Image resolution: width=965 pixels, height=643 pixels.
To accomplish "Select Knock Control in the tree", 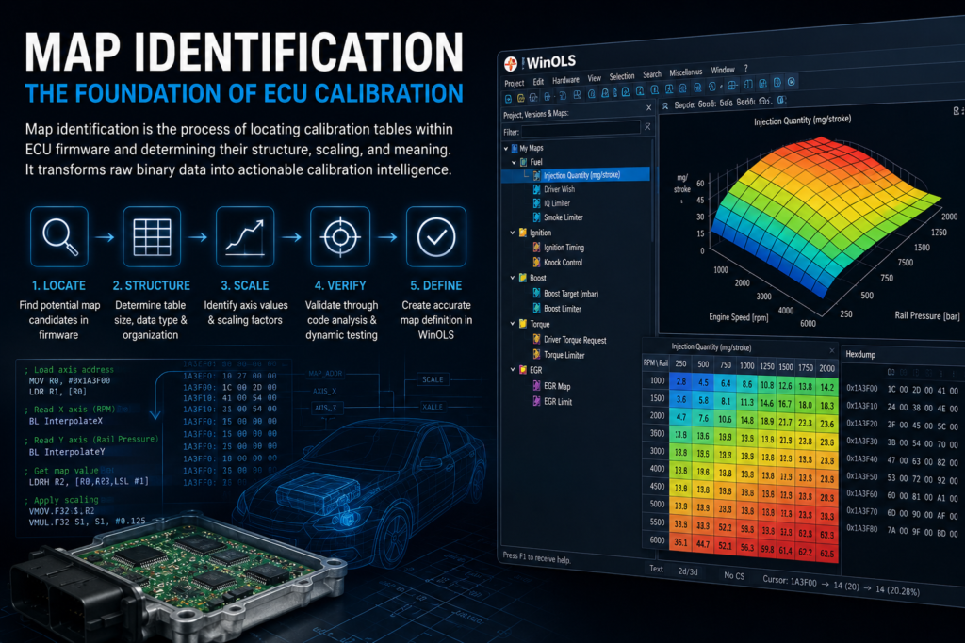I will (563, 262).
